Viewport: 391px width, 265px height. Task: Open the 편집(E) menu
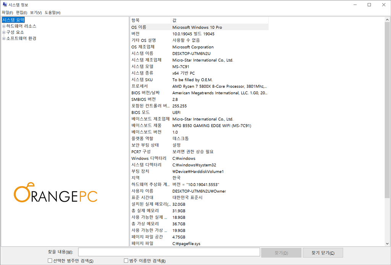coord(21,13)
